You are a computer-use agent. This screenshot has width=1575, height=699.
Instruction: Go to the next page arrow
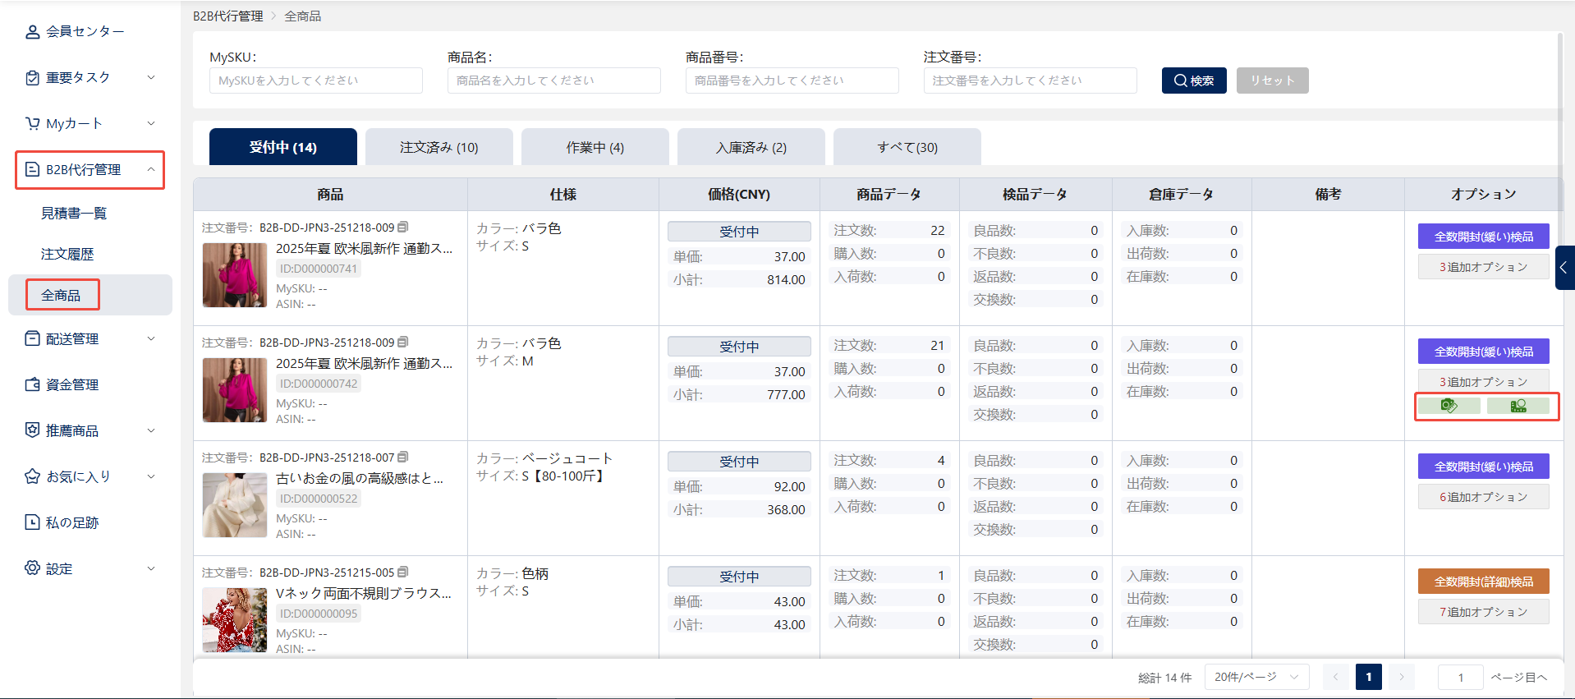point(1402,677)
